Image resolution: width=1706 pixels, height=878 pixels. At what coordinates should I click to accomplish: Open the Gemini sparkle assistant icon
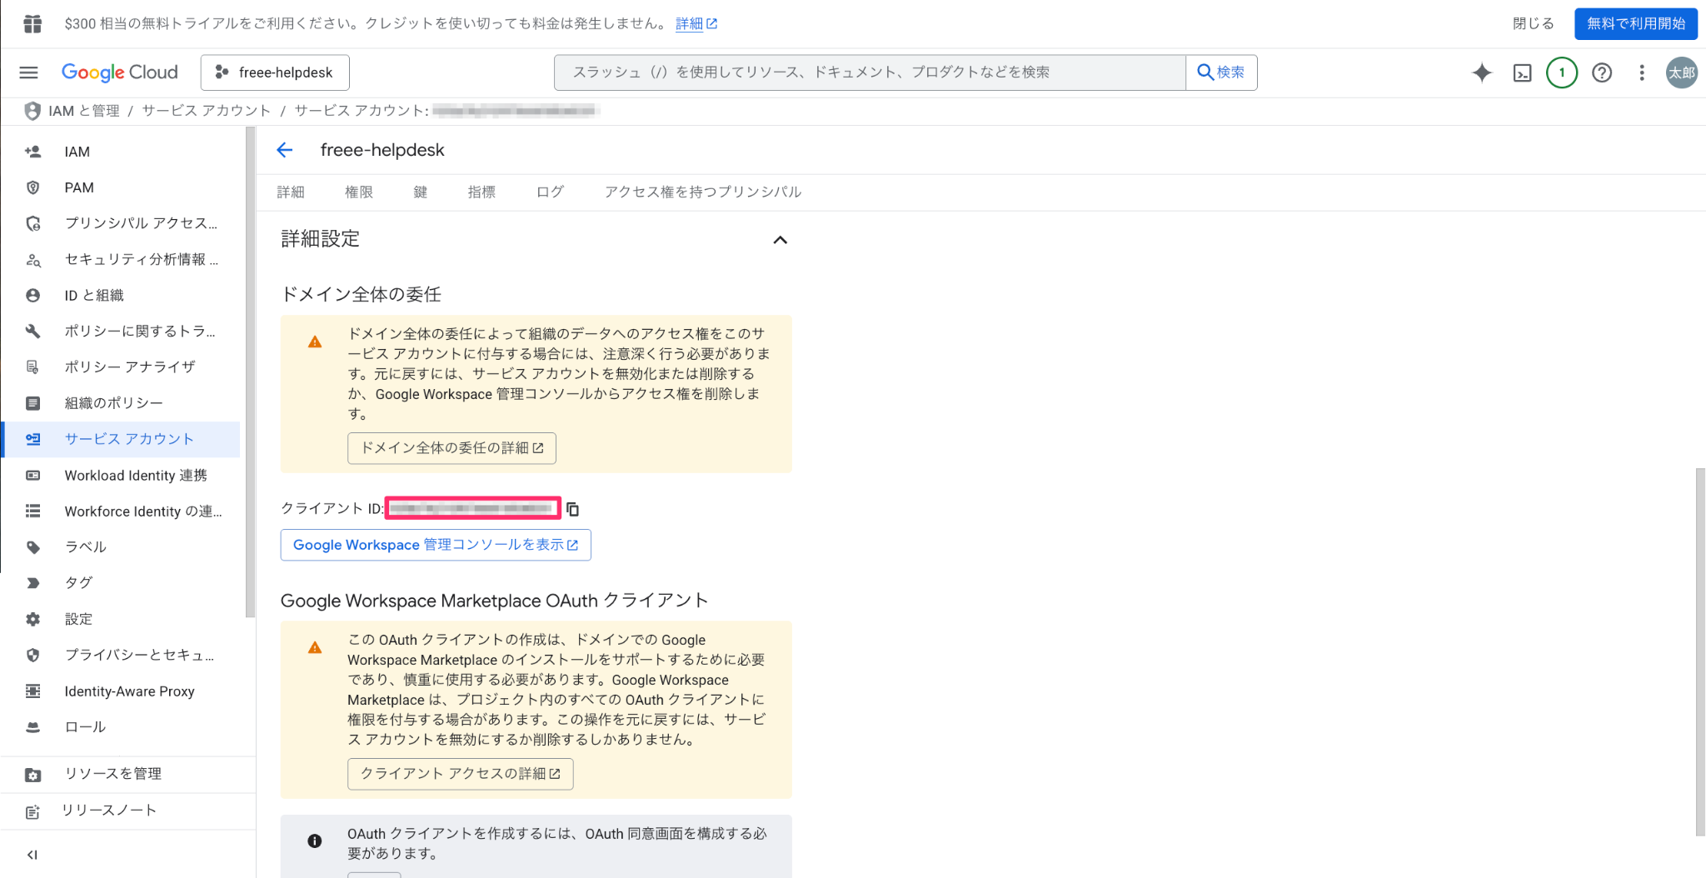pos(1482,72)
